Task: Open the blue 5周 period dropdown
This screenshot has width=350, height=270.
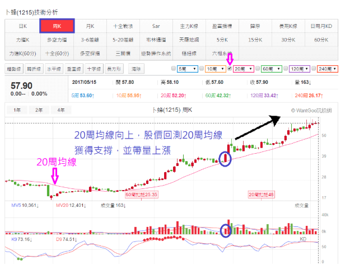Action: coord(188,69)
